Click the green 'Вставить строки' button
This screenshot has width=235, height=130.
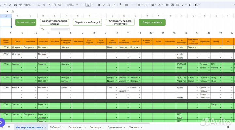pyautogui.click(x=26, y=22)
